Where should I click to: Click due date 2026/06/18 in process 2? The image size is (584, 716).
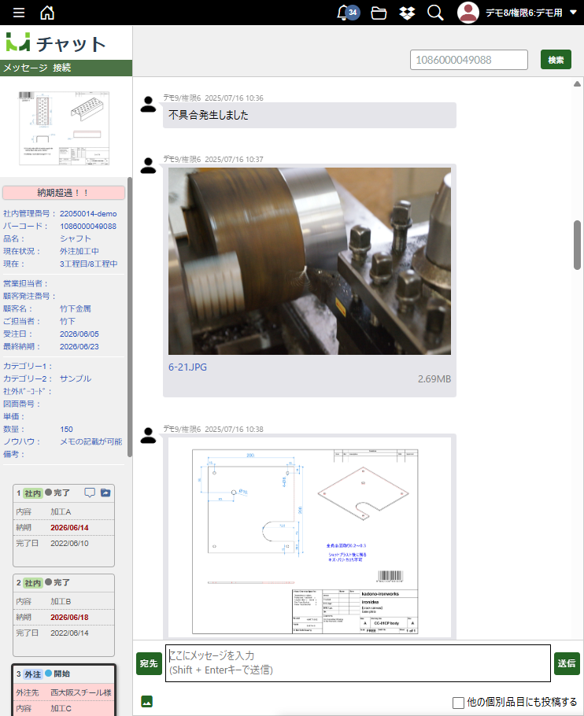[x=69, y=617]
